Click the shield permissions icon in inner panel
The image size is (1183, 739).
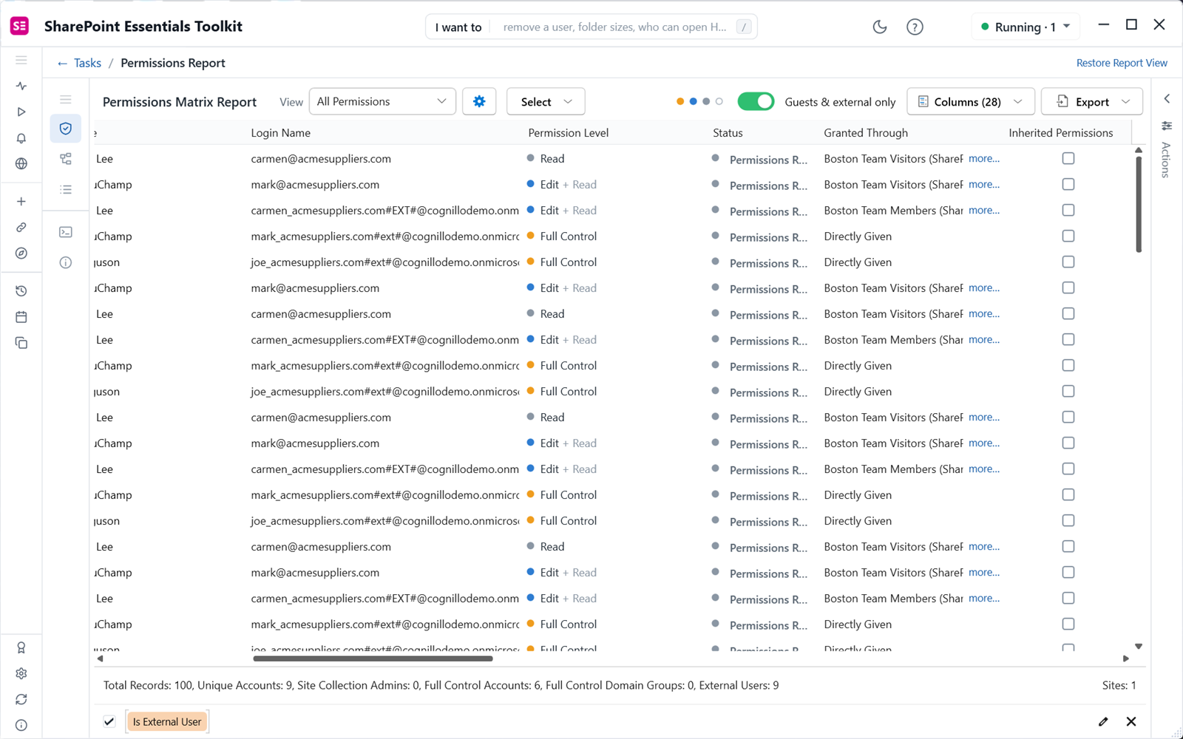66,129
